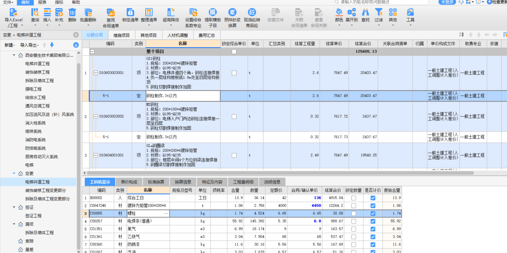Open the 导入Excel/工程 import tool

[14, 18]
